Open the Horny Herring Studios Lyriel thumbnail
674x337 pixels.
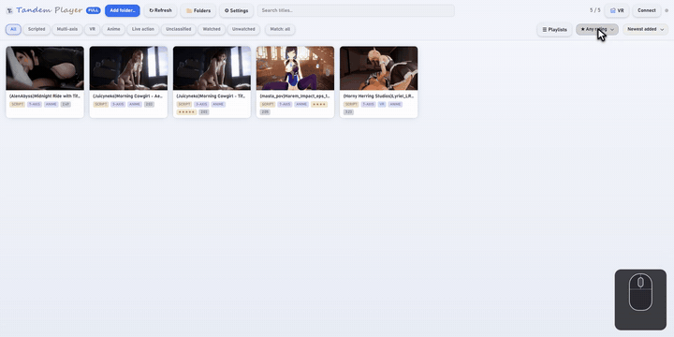(379, 68)
